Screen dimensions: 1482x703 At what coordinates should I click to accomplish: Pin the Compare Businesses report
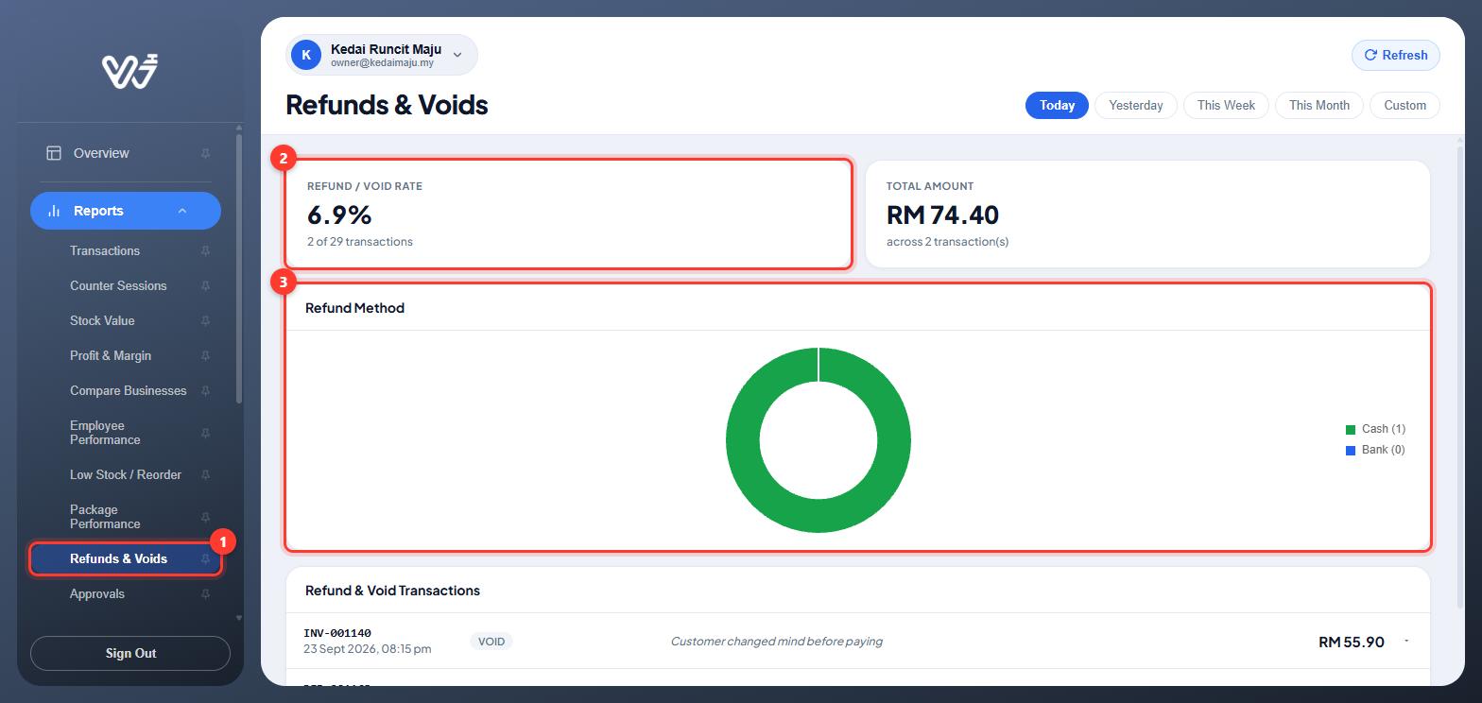[x=205, y=390]
